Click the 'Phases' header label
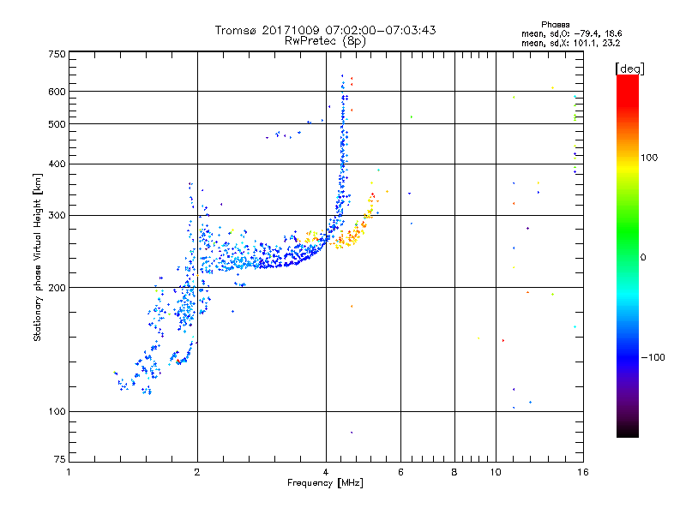 [x=555, y=25]
